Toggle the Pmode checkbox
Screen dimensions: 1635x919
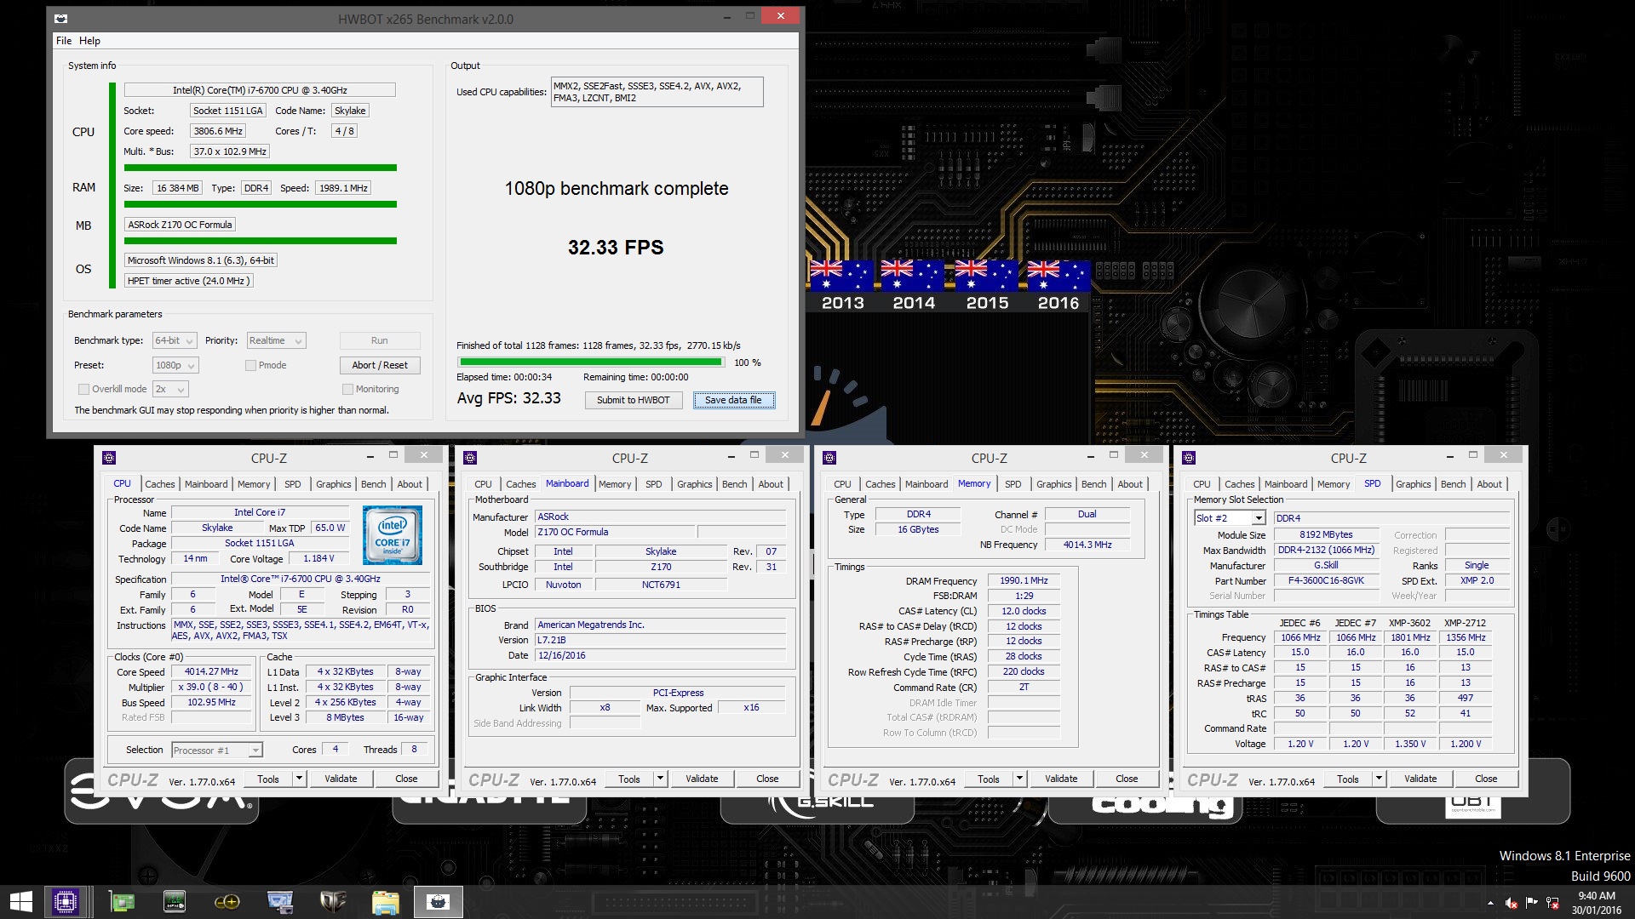point(250,365)
